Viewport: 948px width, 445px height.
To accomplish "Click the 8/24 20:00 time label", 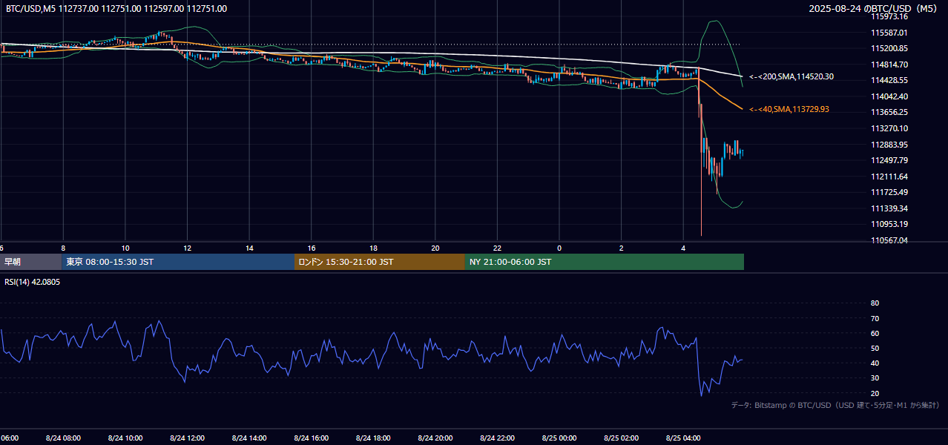I will click(435, 438).
